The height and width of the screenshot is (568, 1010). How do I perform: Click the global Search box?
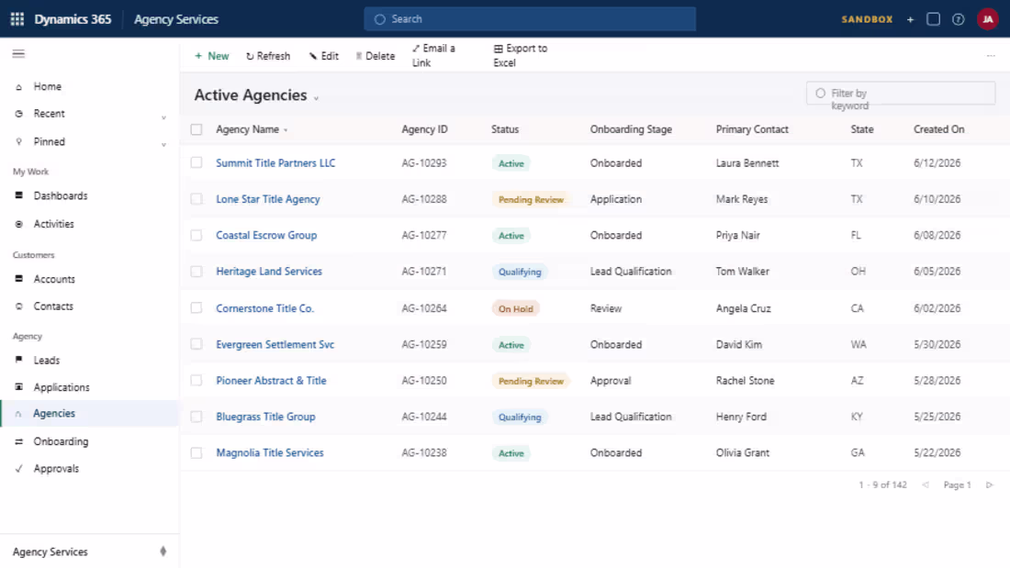tap(530, 19)
